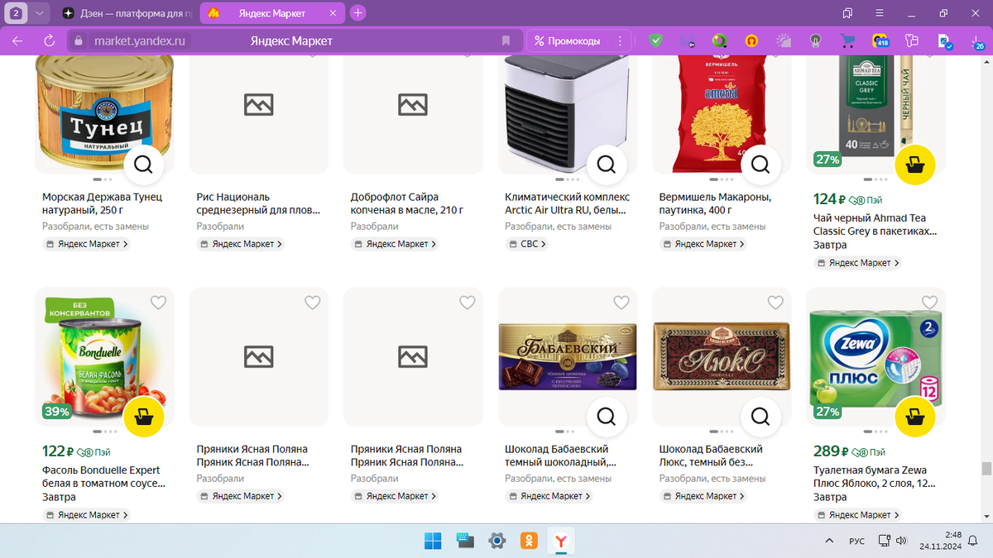Image resolution: width=993 pixels, height=558 pixels.
Task: Open Yandex Browser from the taskbar
Action: (562, 541)
